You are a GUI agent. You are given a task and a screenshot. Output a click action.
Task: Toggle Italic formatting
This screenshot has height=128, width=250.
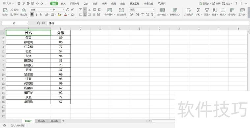[37, 15]
